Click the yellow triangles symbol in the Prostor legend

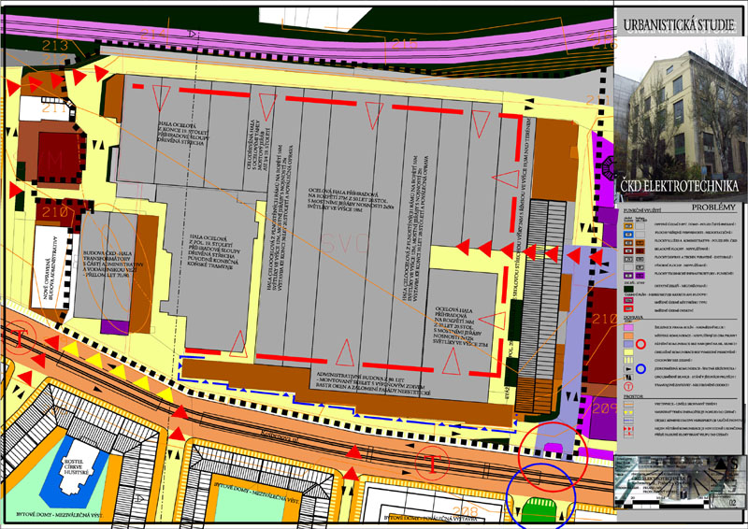628,412
